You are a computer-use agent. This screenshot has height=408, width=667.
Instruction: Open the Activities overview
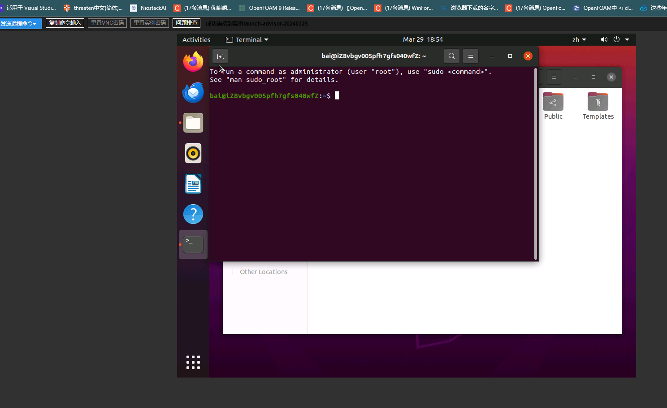(x=196, y=39)
